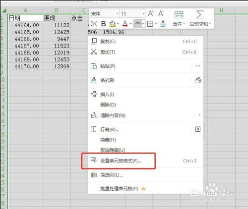Choose 取消隐藏(U) from context menu

click(145, 150)
